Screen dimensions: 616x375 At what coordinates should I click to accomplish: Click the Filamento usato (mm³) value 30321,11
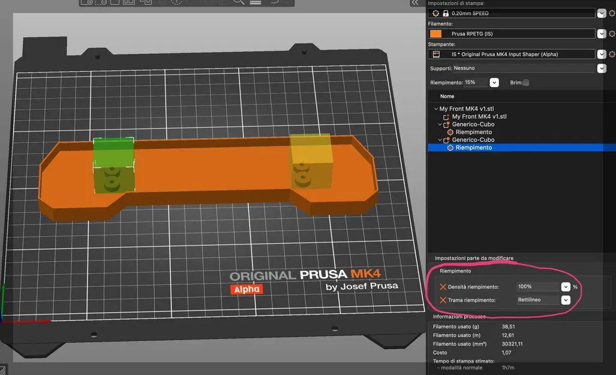tap(512, 344)
